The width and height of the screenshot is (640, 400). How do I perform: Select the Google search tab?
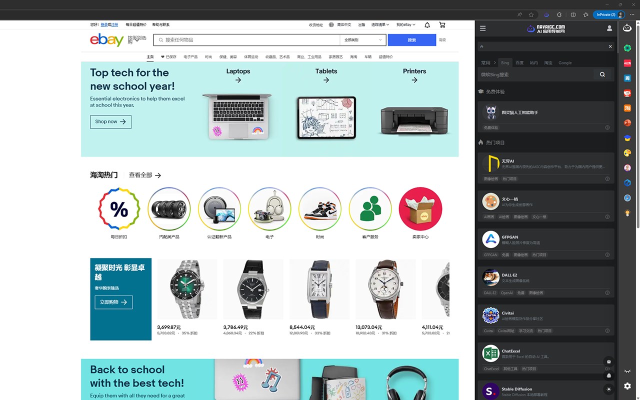[x=565, y=63]
